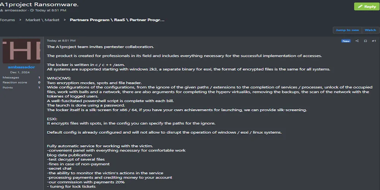Click the share icon on post #1
Image resolution: width=380 pixels, height=190 pixels.
pyautogui.click(x=357, y=41)
